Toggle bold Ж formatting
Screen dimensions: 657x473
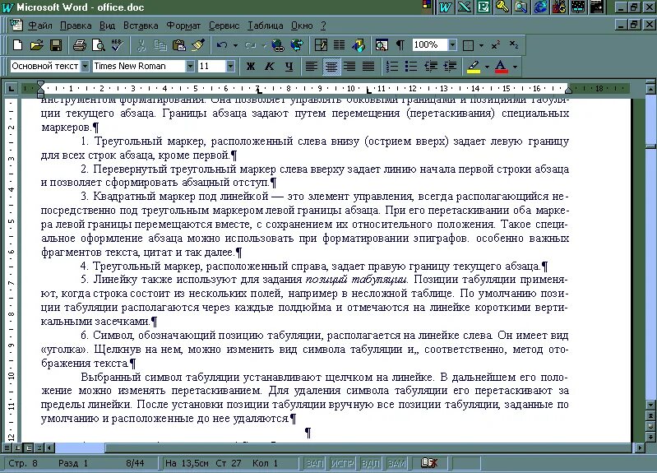coord(251,67)
